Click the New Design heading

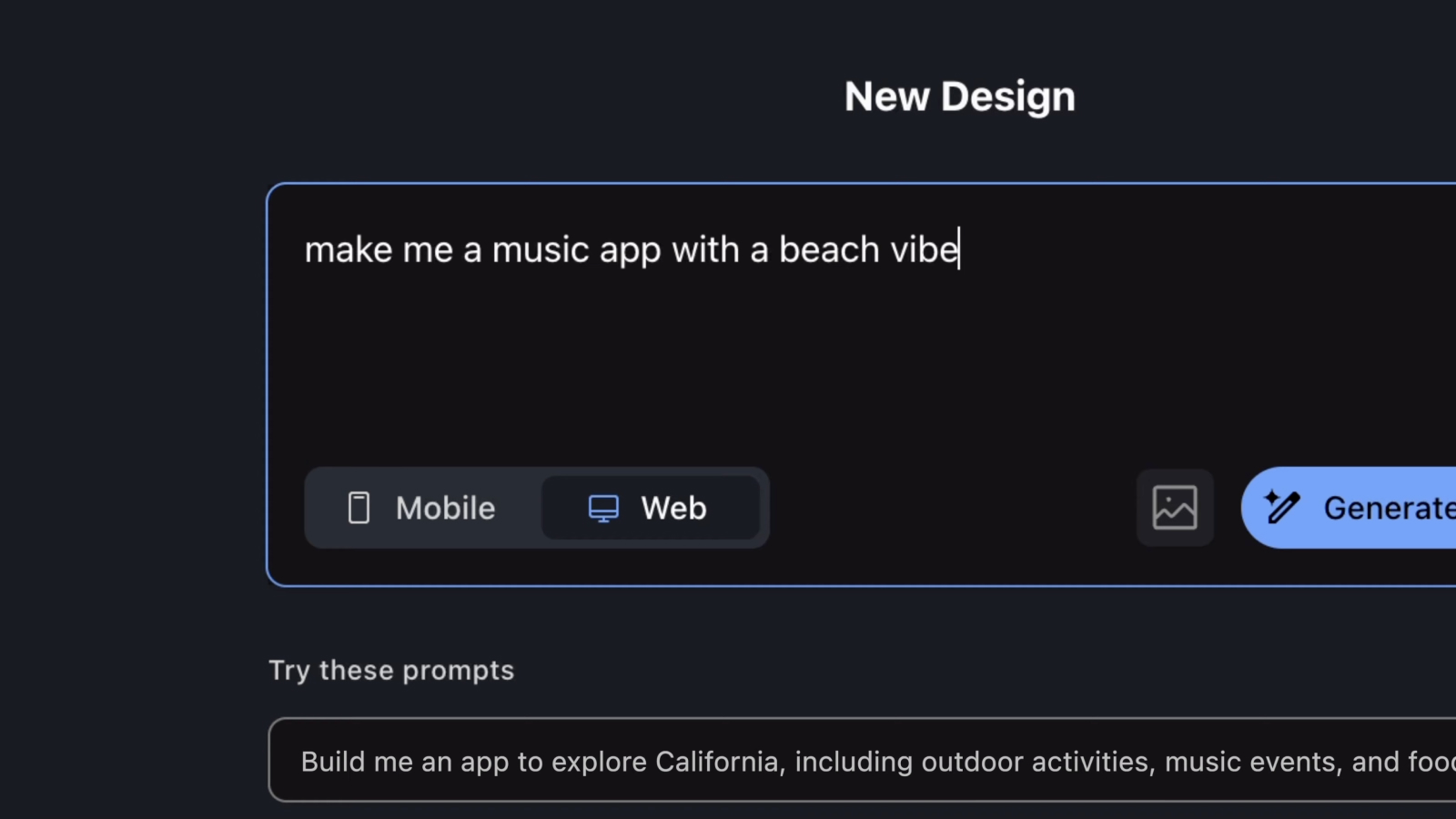959,96
